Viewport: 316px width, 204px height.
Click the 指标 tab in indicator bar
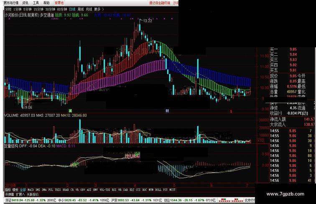coord(8,190)
